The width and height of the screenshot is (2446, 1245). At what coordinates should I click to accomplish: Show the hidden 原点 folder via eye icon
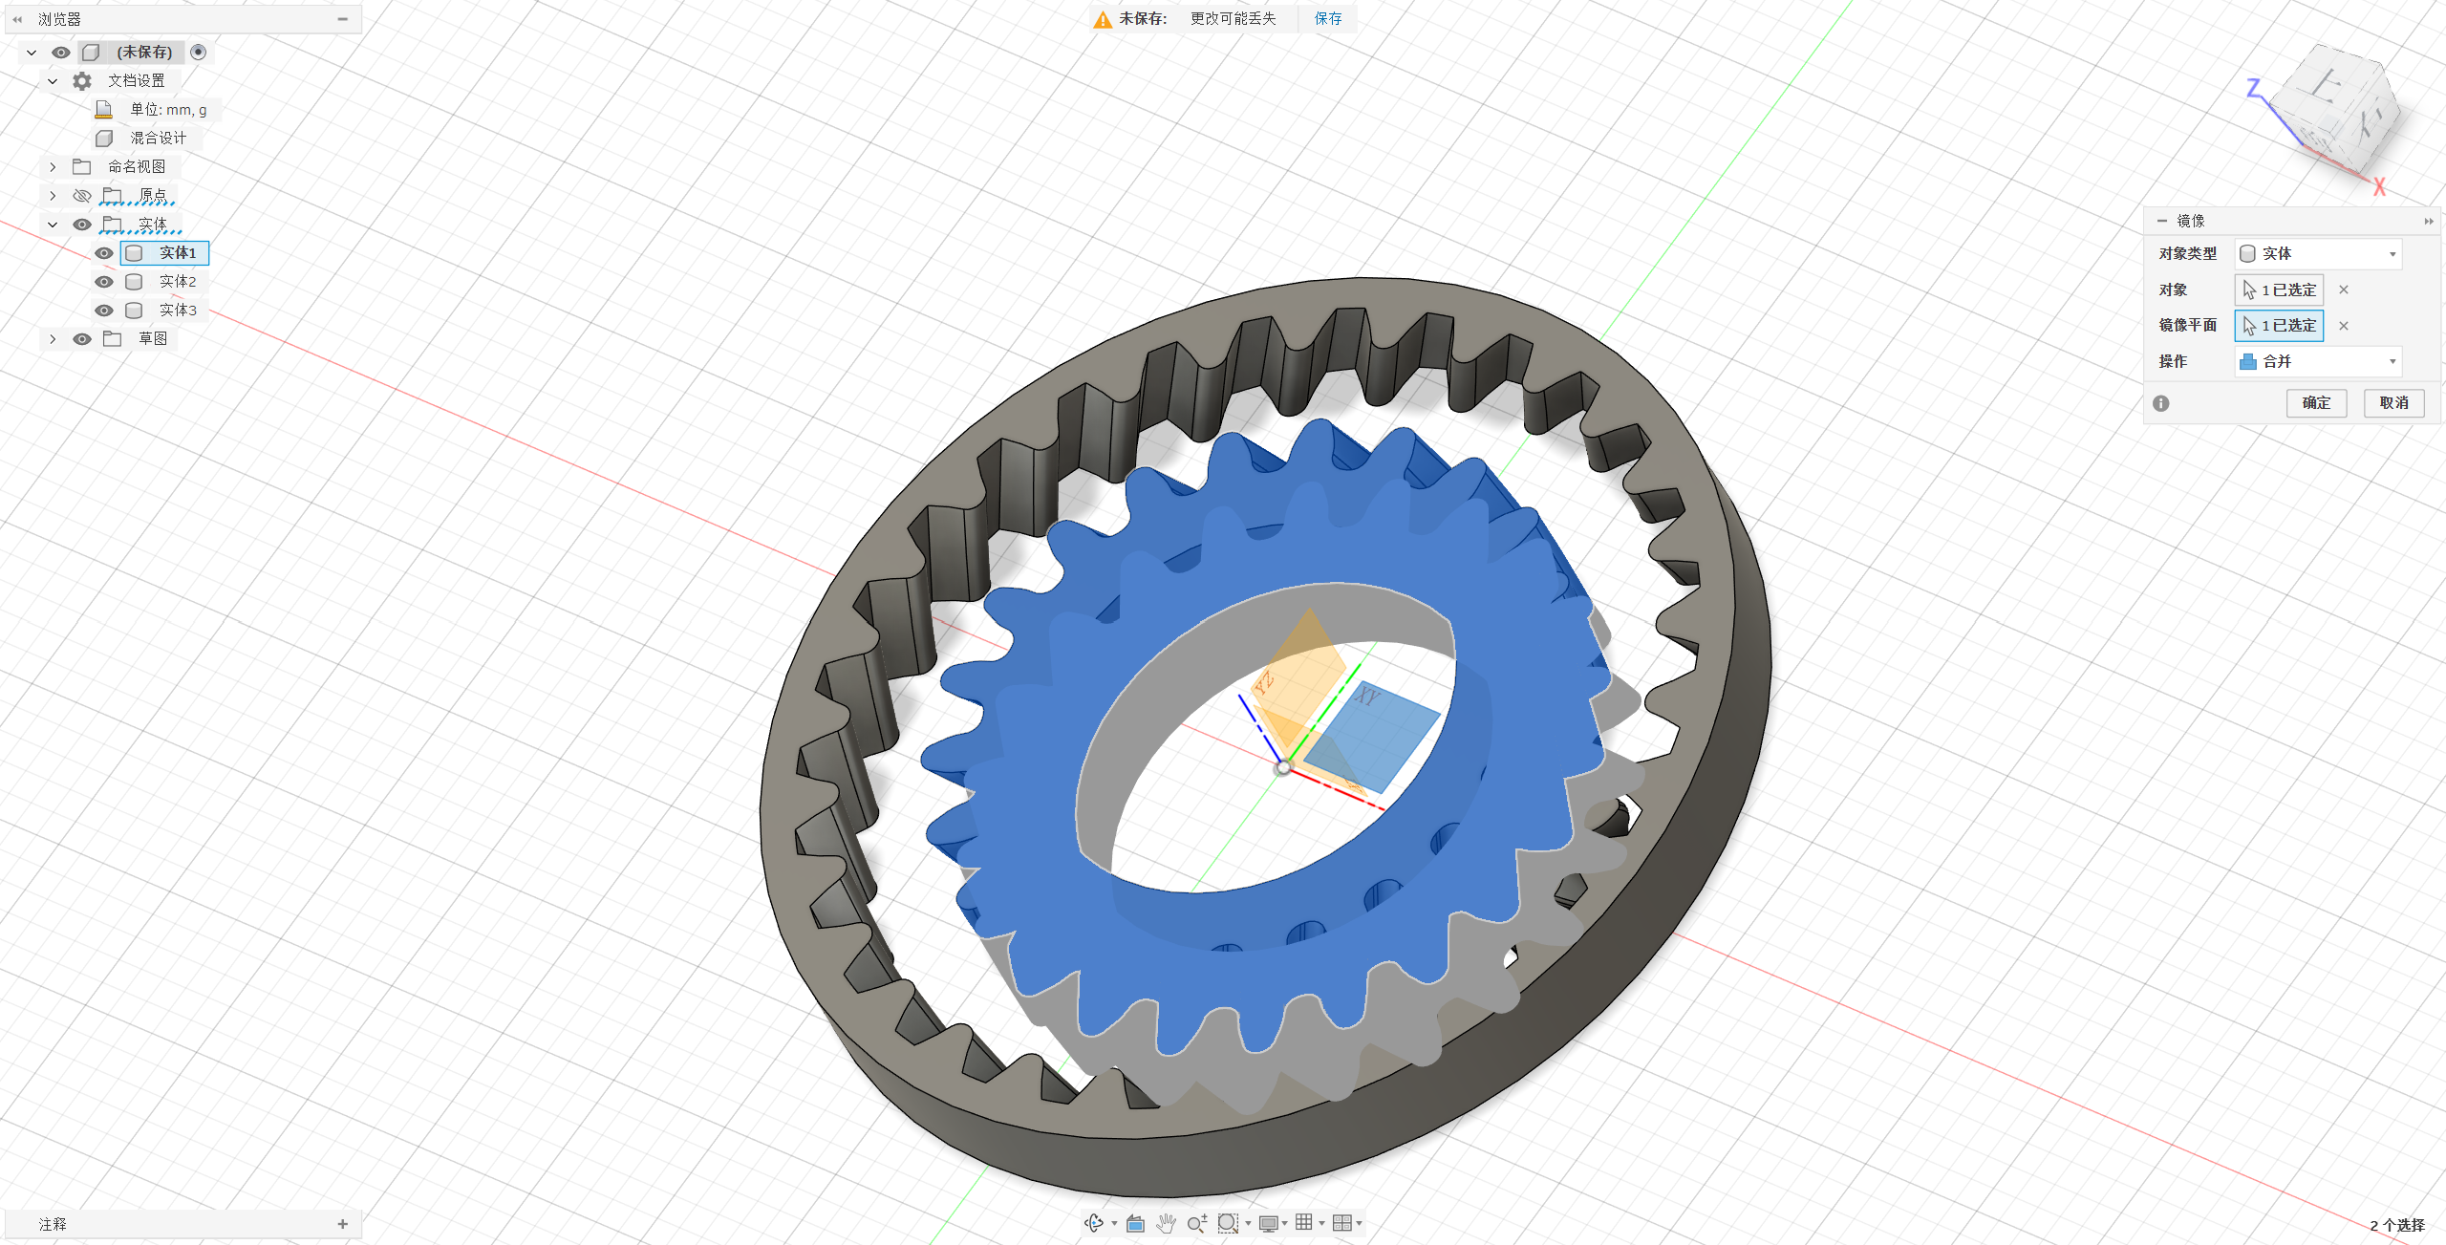point(82,196)
